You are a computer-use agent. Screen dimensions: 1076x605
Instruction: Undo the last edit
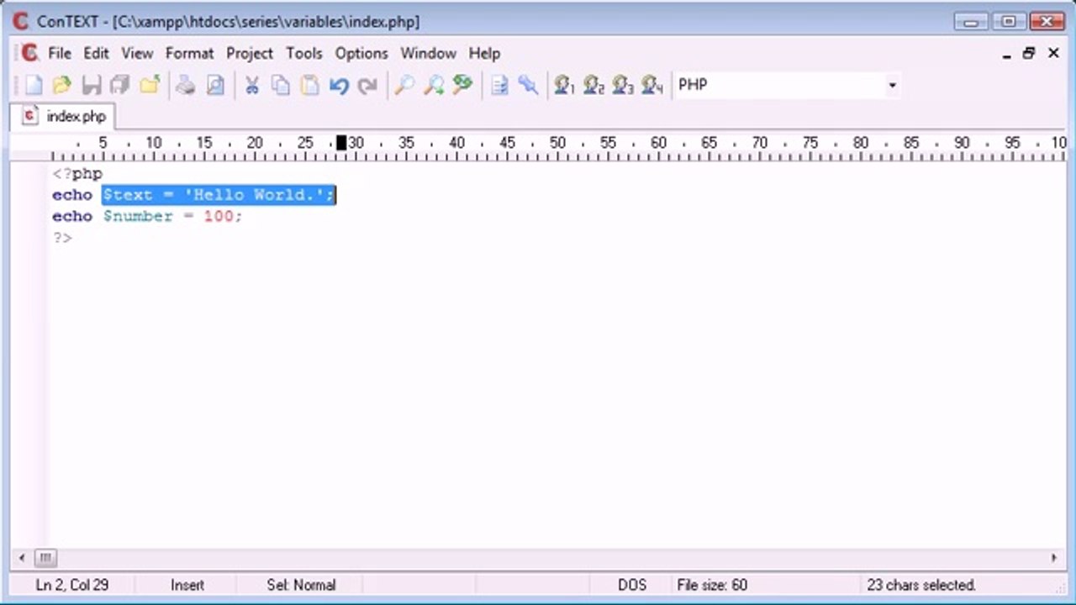click(x=339, y=85)
